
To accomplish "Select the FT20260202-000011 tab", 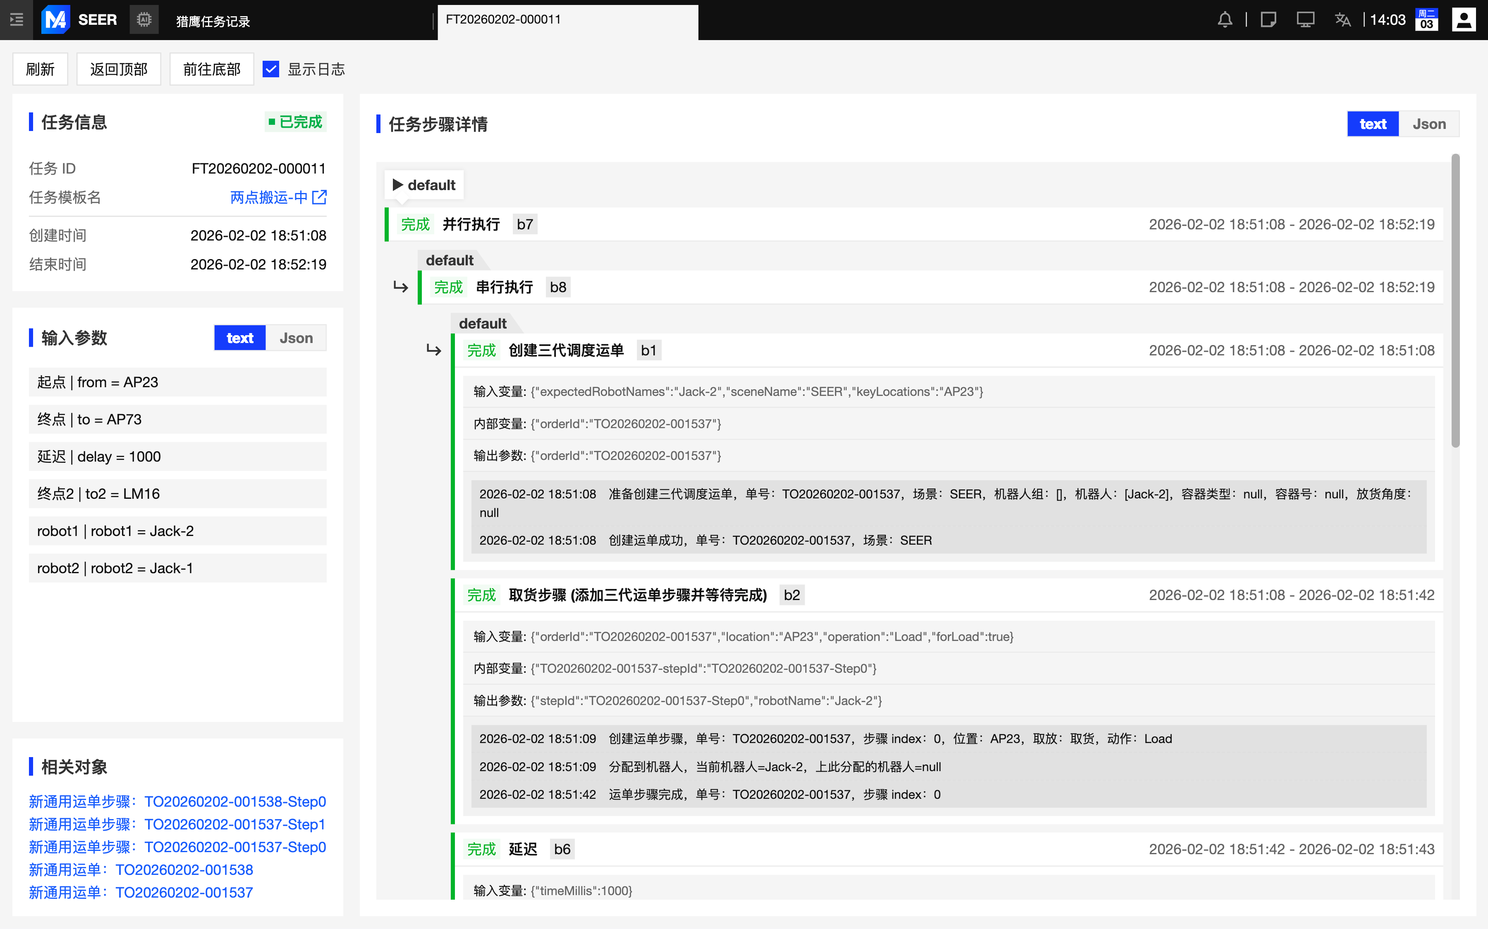I will [x=504, y=20].
